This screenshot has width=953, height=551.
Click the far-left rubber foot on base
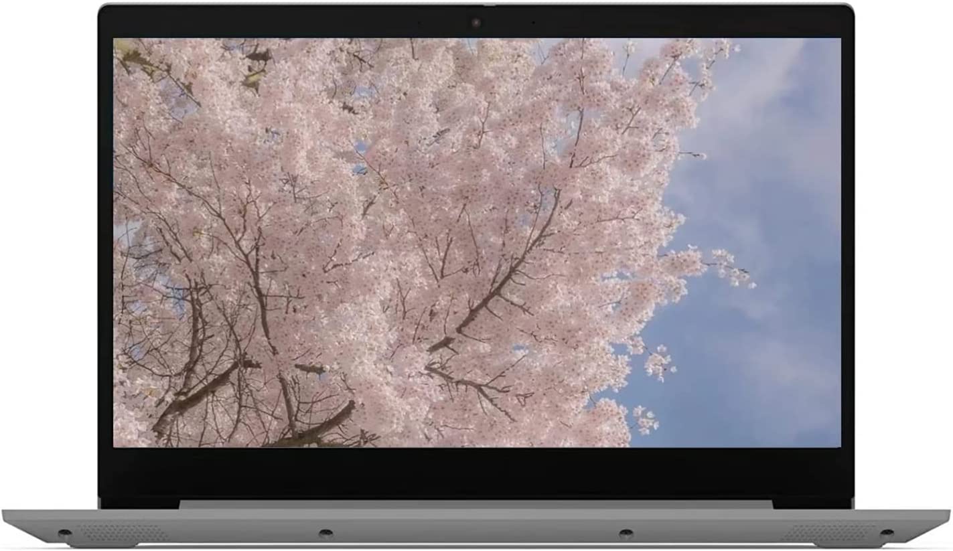pos(64,533)
